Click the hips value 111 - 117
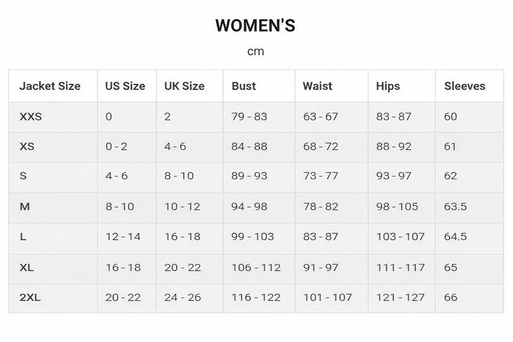Image resolution: width=513 pixels, height=342 pixels. [x=400, y=267]
